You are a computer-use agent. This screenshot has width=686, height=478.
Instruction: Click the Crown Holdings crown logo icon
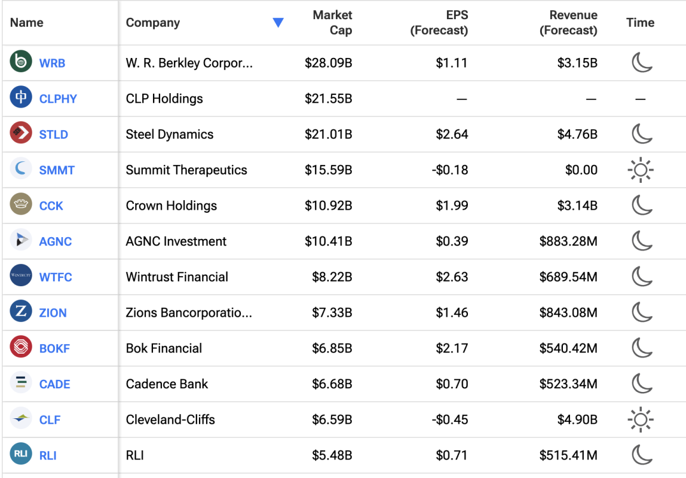click(x=21, y=205)
